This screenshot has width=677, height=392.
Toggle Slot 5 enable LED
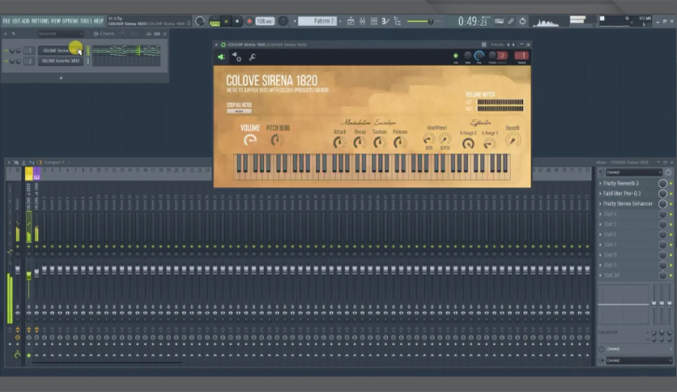(671, 224)
